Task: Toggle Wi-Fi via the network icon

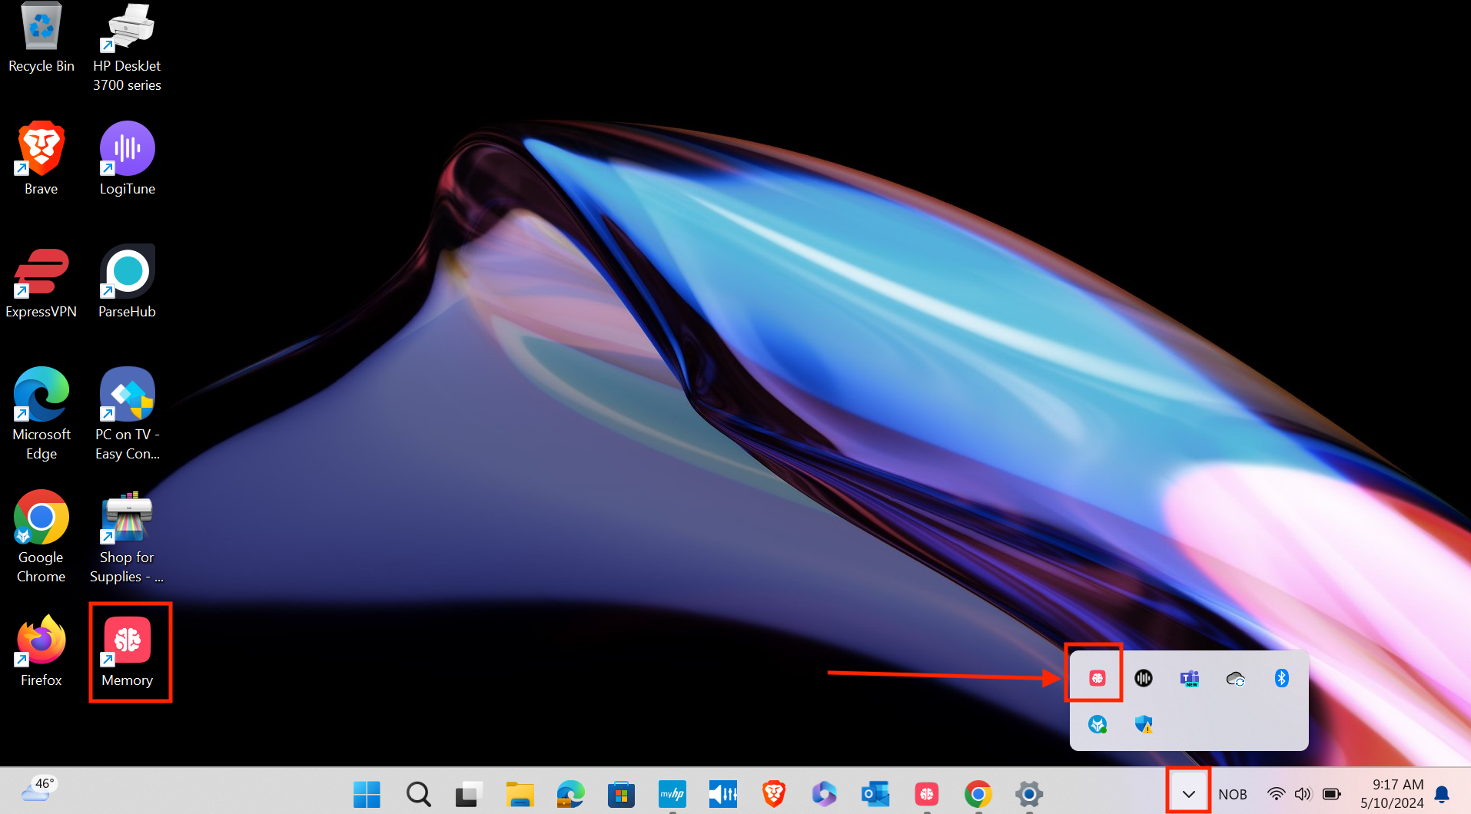Action: pos(1276,794)
